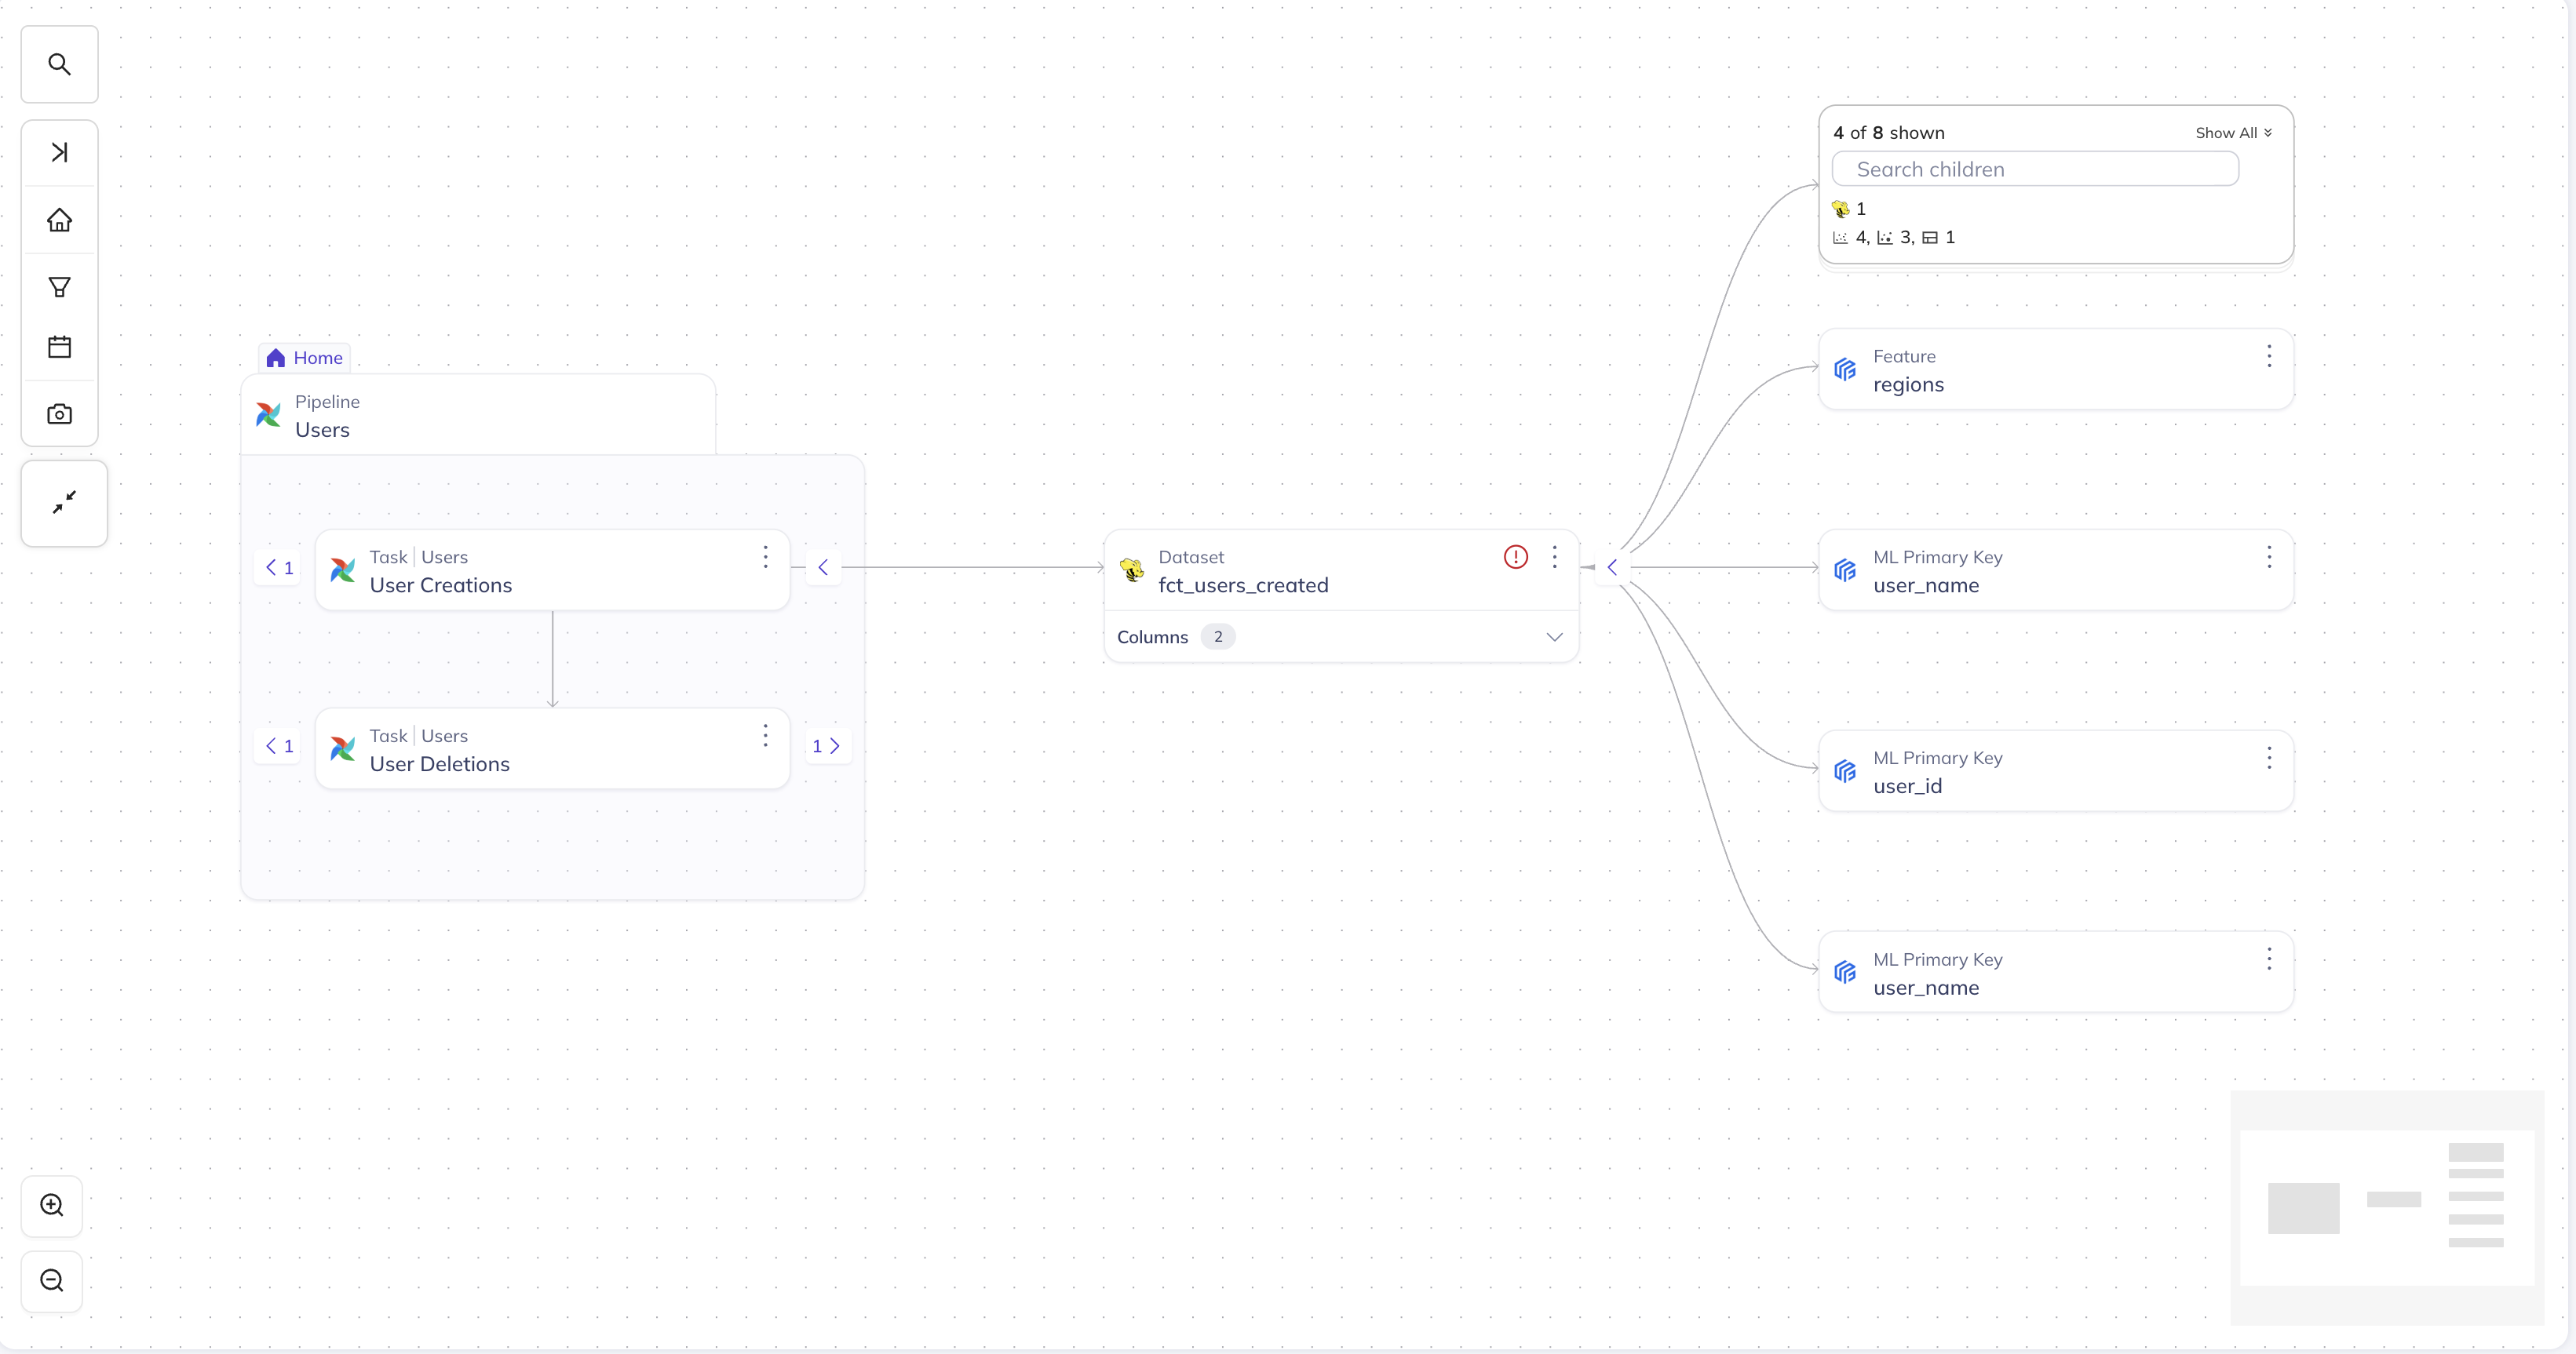
Task: Open three-dot menu on User Creations task
Action: click(x=765, y=558)
